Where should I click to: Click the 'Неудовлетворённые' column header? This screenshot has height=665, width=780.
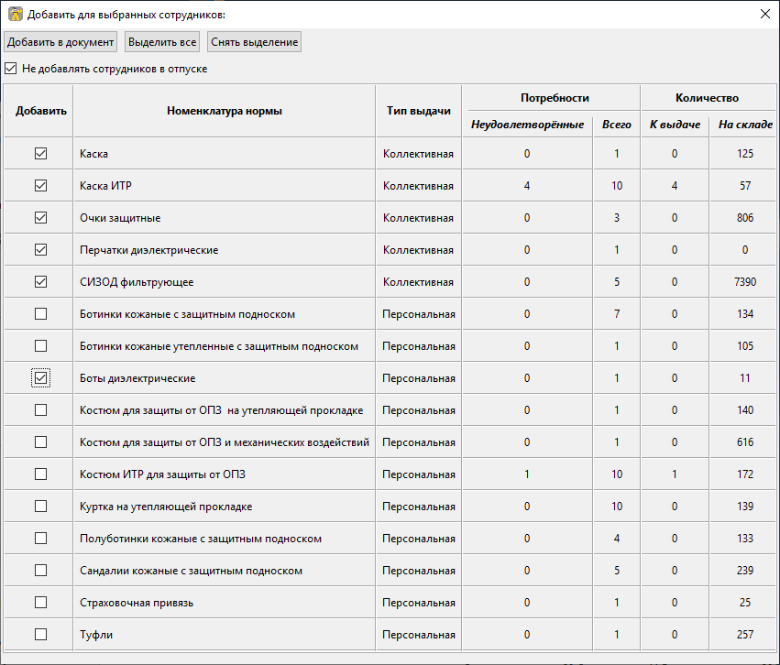tap(527, 125)
